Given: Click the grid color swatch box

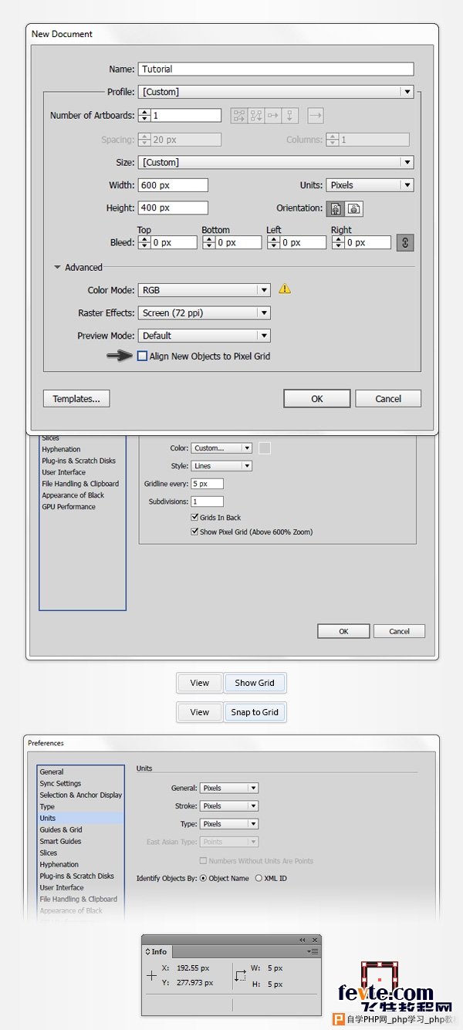Looking at the screenshot, I should point(265,448).
